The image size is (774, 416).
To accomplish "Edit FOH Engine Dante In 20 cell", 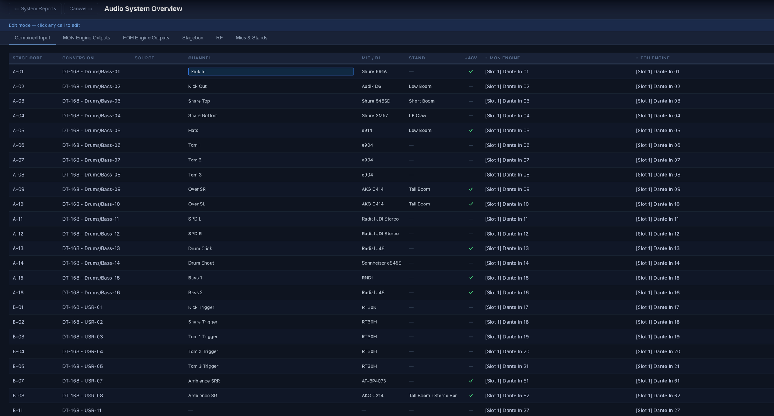I will point(658,351).
